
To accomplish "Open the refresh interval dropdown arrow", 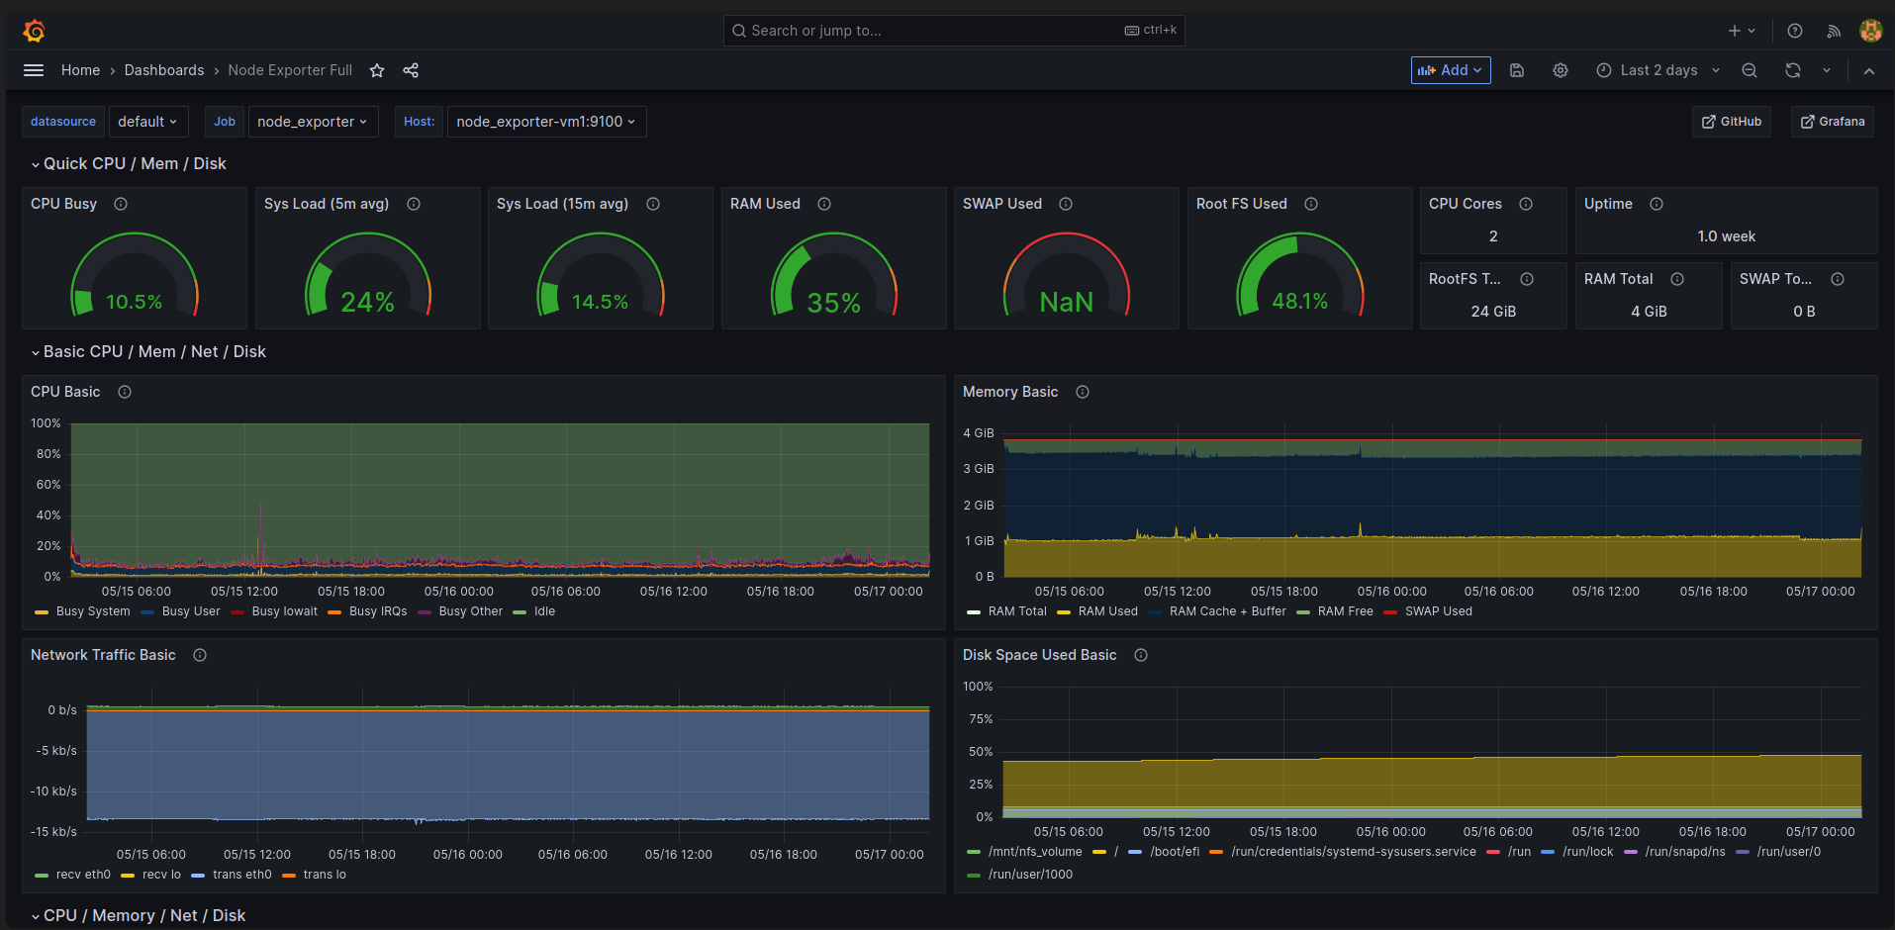I will pyautogui.click(x=1827, y=70).
